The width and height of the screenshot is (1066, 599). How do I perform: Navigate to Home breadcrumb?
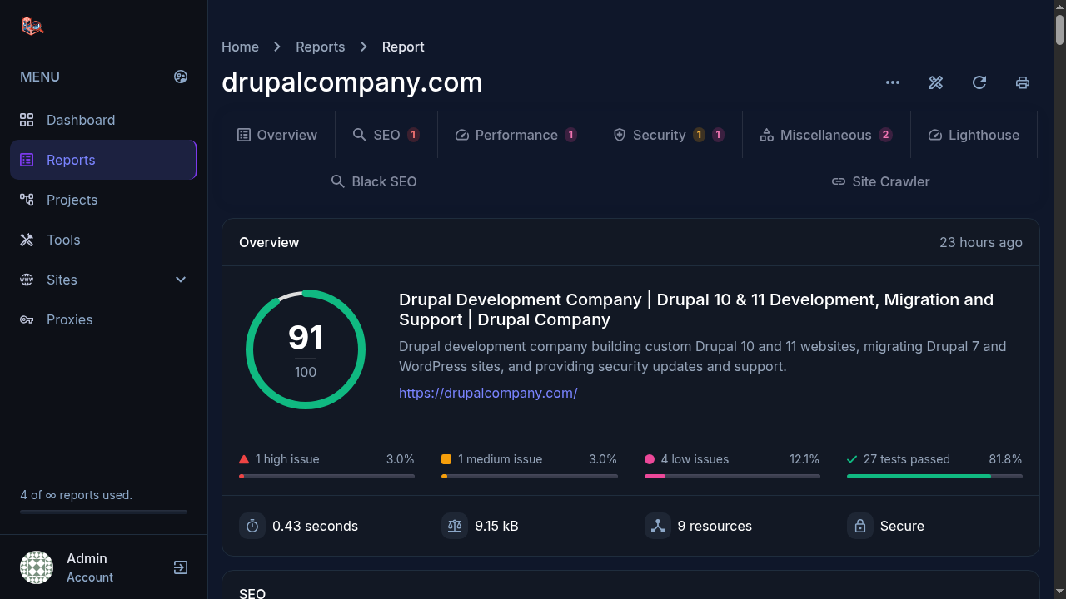coord(240,47)
